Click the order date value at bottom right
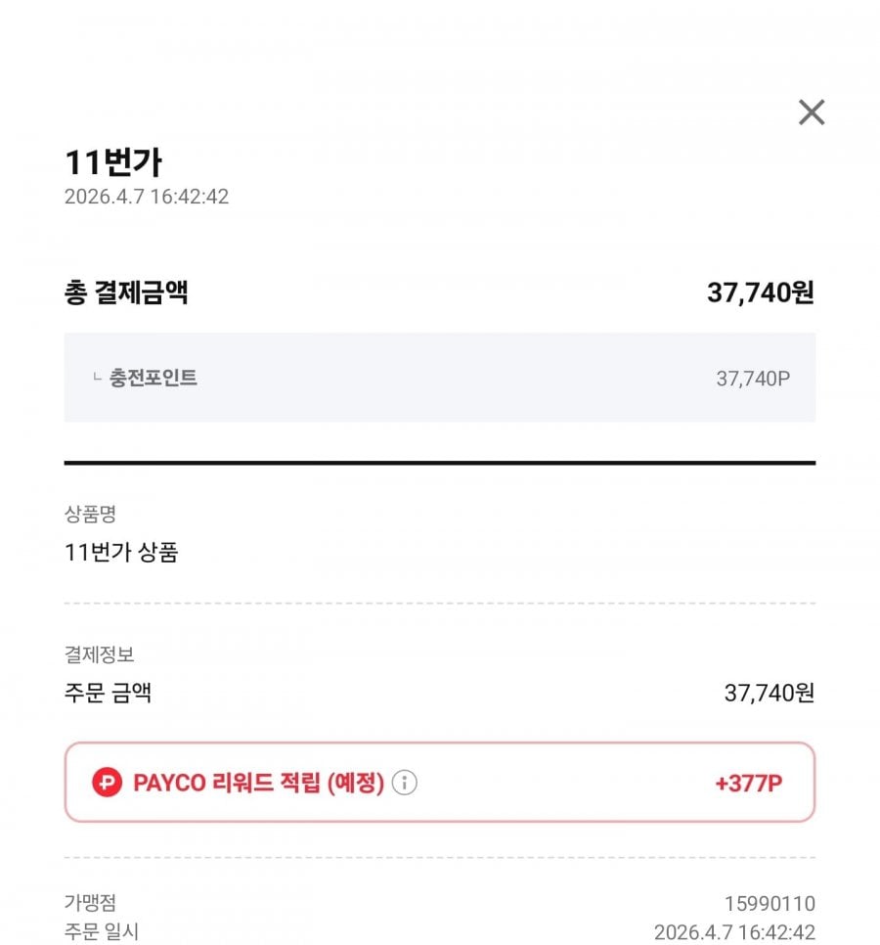Viewport: 880px width, 945px height. tap(733, 932)
